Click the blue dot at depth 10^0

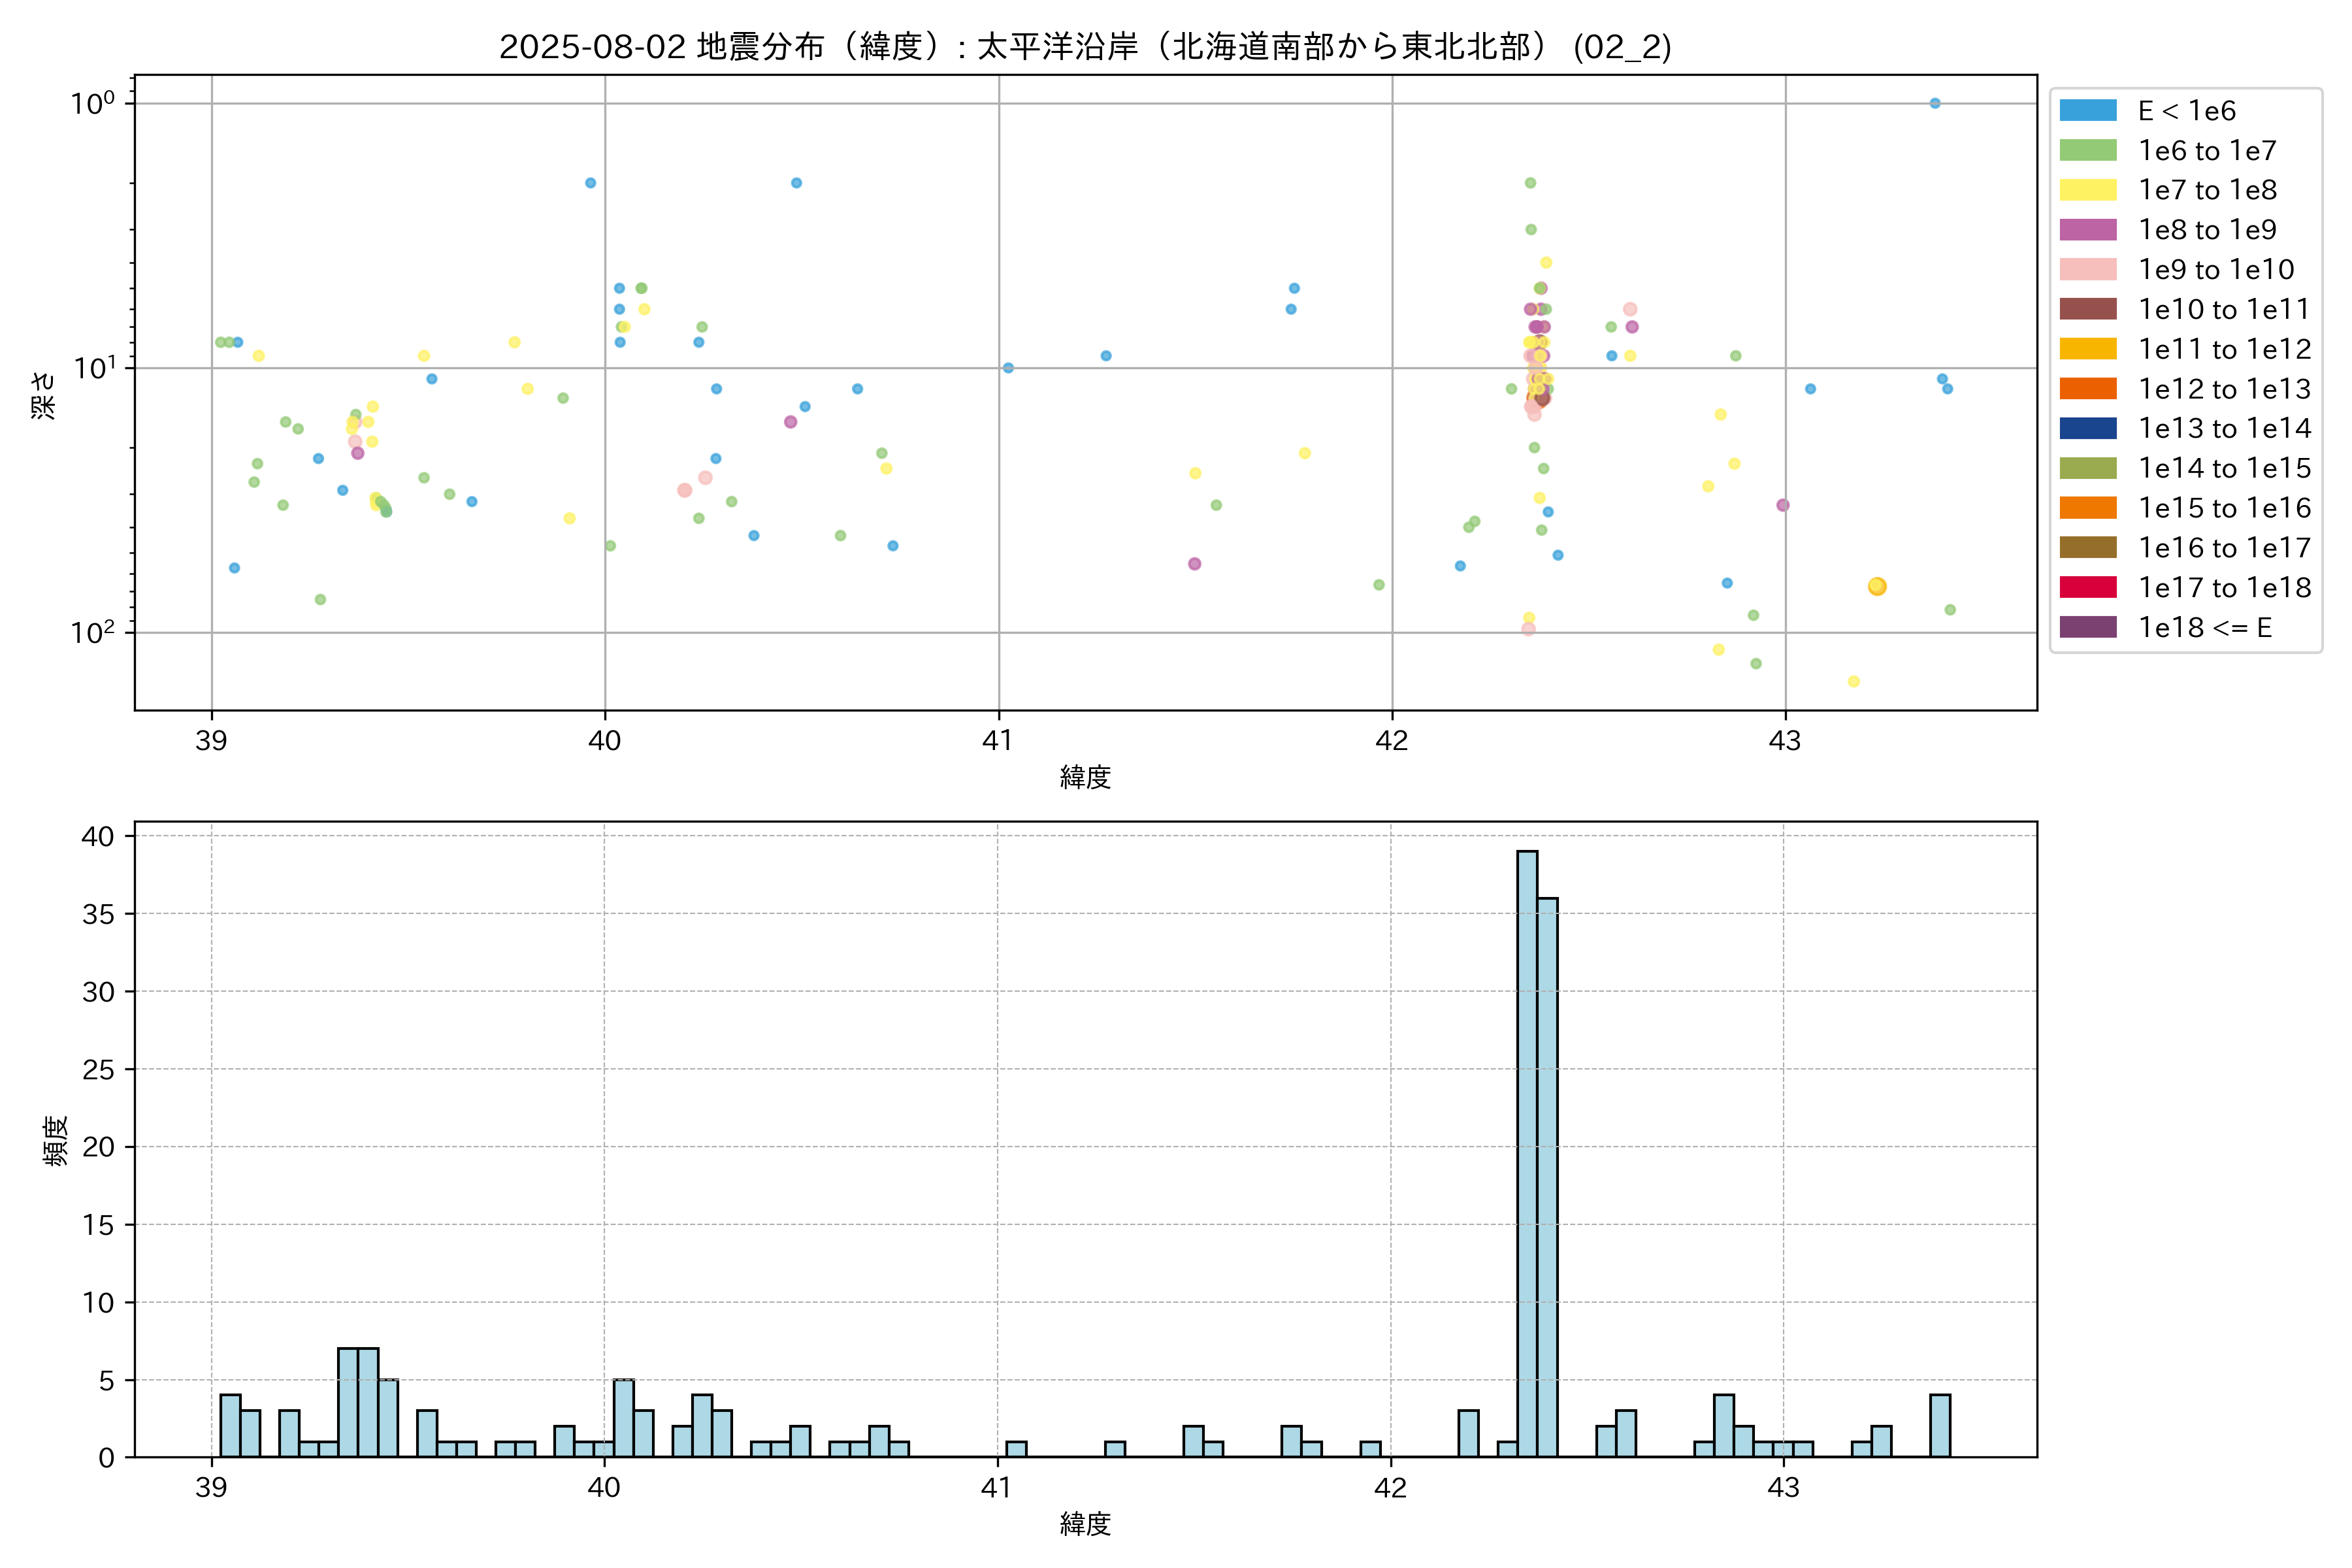[1935, 103]
